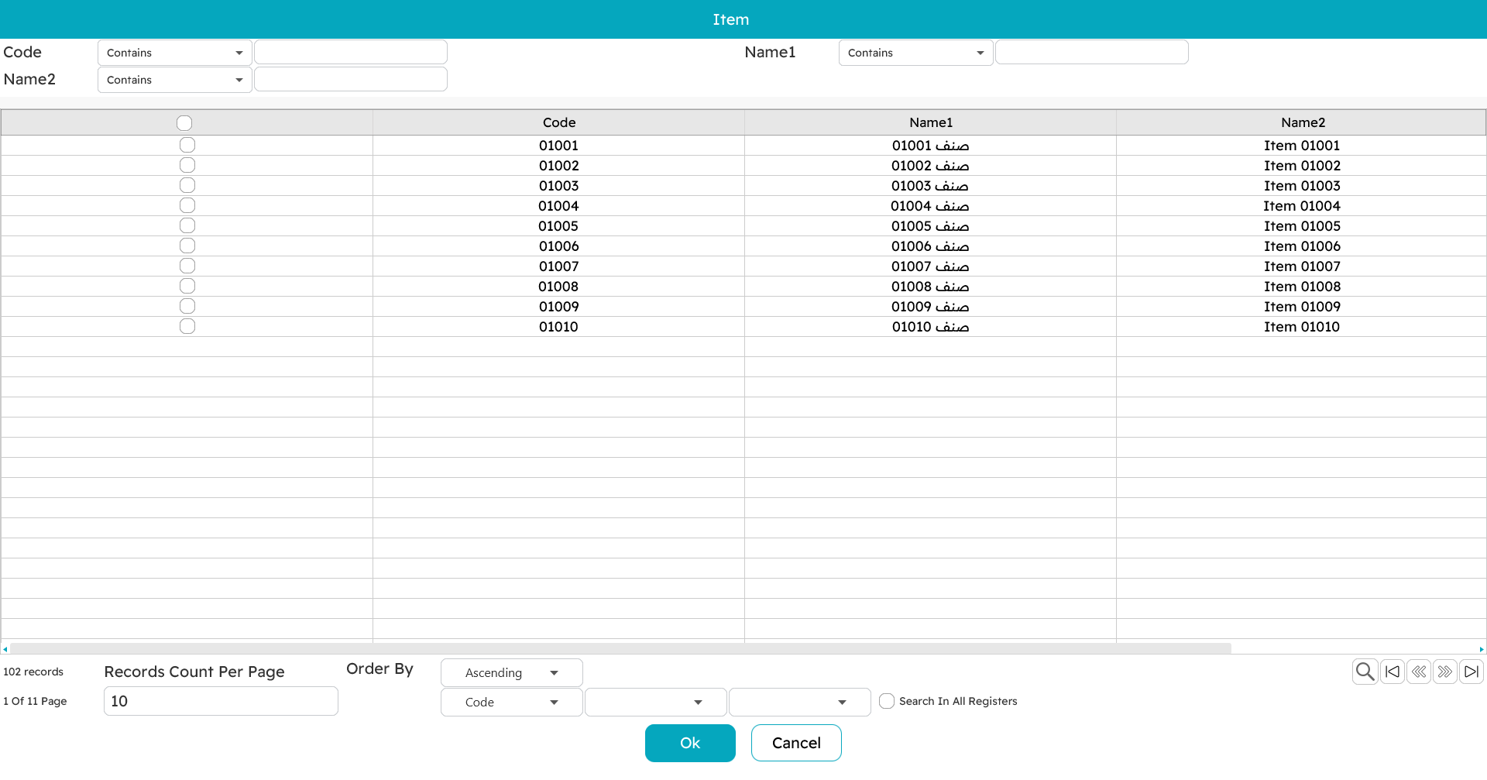Image resolution: width=1487 pixels, height=780 pixels.
Task: Check the row for item 01002
Action: (187, 165)
